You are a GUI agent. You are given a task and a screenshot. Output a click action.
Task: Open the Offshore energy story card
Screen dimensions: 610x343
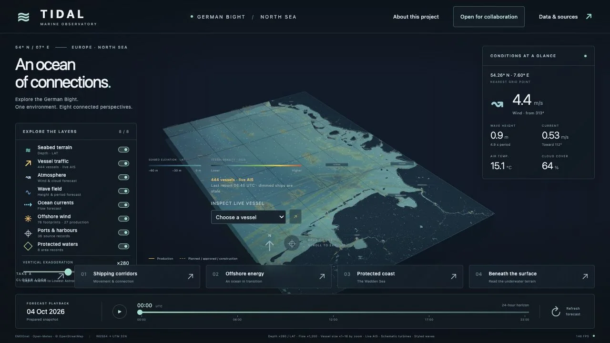click(x=269, y=276)
